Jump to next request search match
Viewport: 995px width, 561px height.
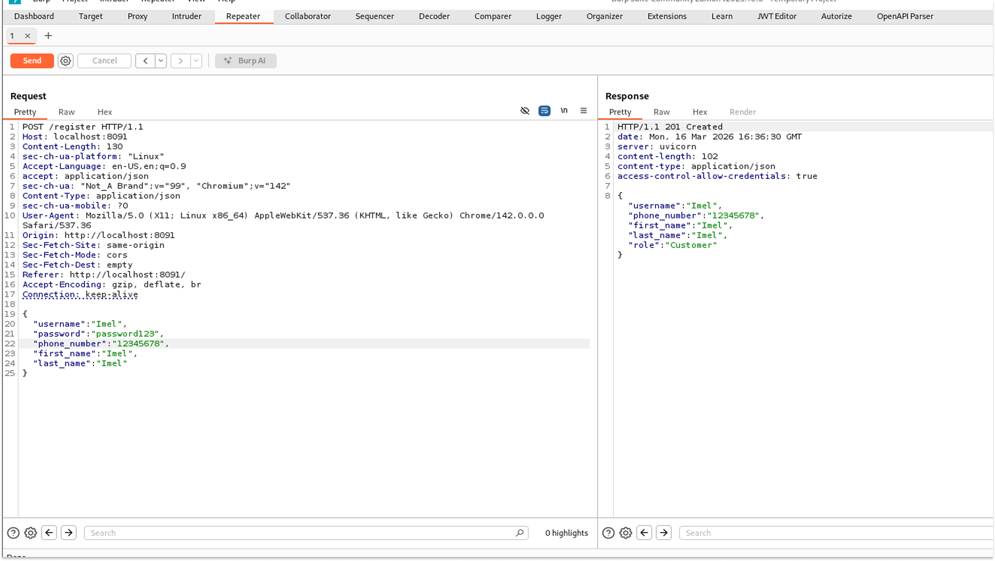[x=69, y=533]
